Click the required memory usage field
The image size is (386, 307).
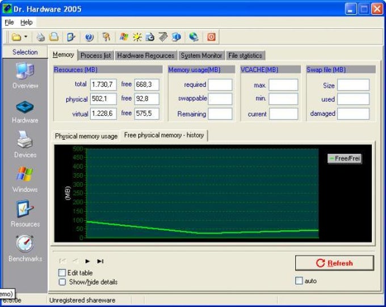220,85
